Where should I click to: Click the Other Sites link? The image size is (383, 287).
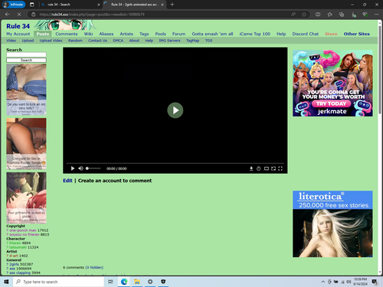click(x=357, y=34)
